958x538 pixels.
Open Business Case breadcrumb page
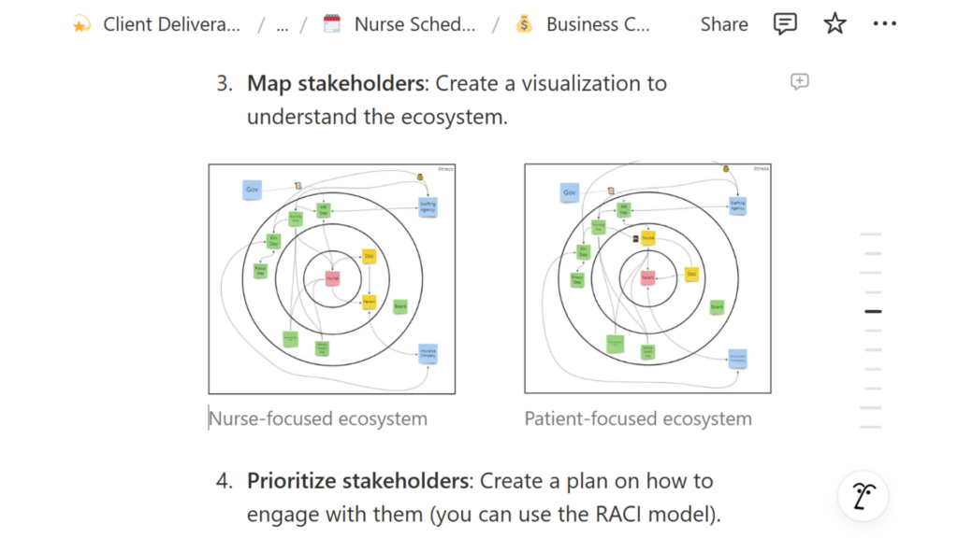pyautogui.click(x=598, y=24)
